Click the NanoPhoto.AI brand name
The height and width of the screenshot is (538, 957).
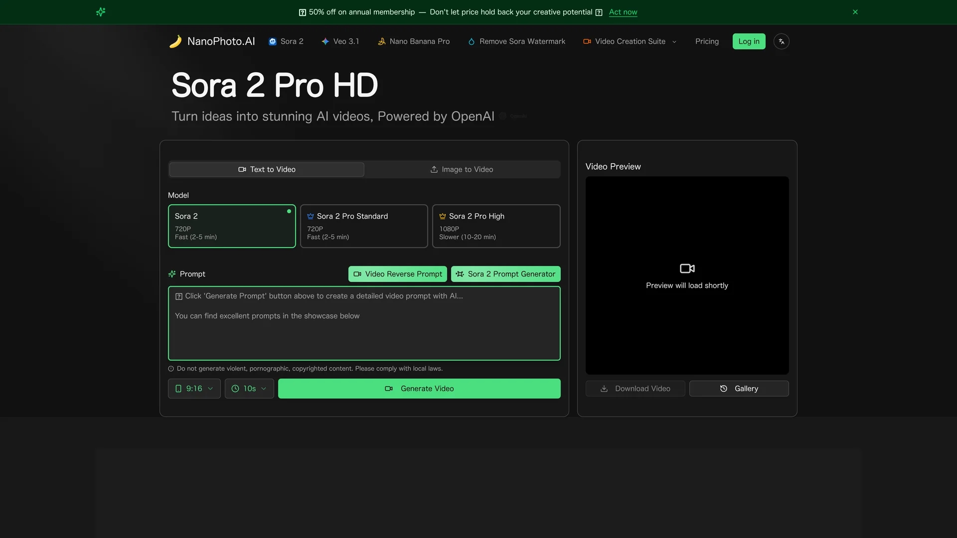point(221,41)
